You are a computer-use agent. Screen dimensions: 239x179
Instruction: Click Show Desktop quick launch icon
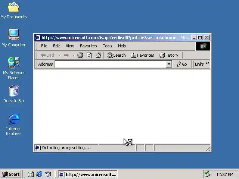pos(31,174)
